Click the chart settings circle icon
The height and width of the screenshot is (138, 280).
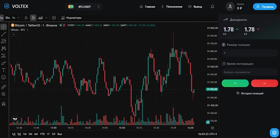pyautogui.click(x=212, y=128)
